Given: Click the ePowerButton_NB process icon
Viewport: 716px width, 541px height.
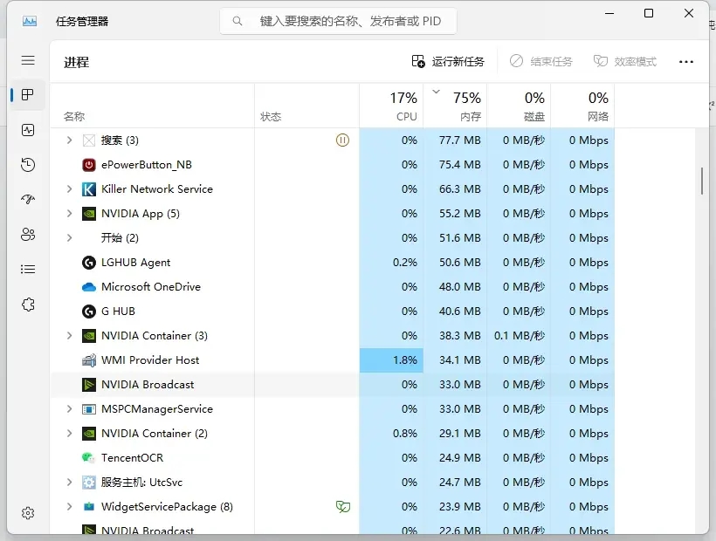Looking at the screenshot, I should coord(88,165).
